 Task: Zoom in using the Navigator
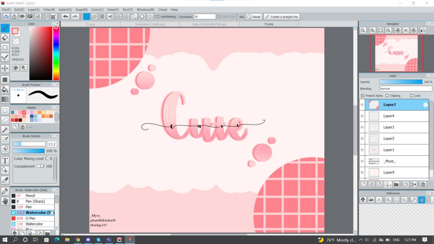372,30
